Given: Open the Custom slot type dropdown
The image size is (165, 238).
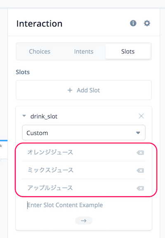Looking at the screenshot, I should pyautogui.click(x=84, y=133).
